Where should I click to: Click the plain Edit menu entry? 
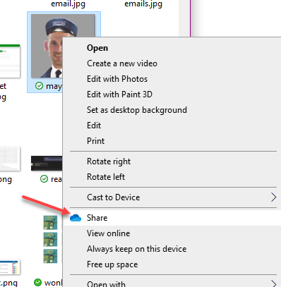94,126
